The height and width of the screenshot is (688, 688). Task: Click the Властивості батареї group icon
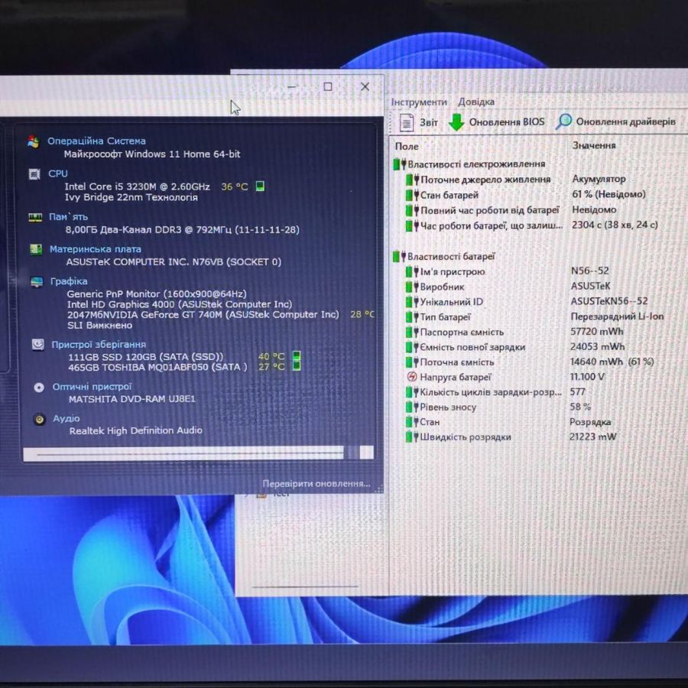399,256
